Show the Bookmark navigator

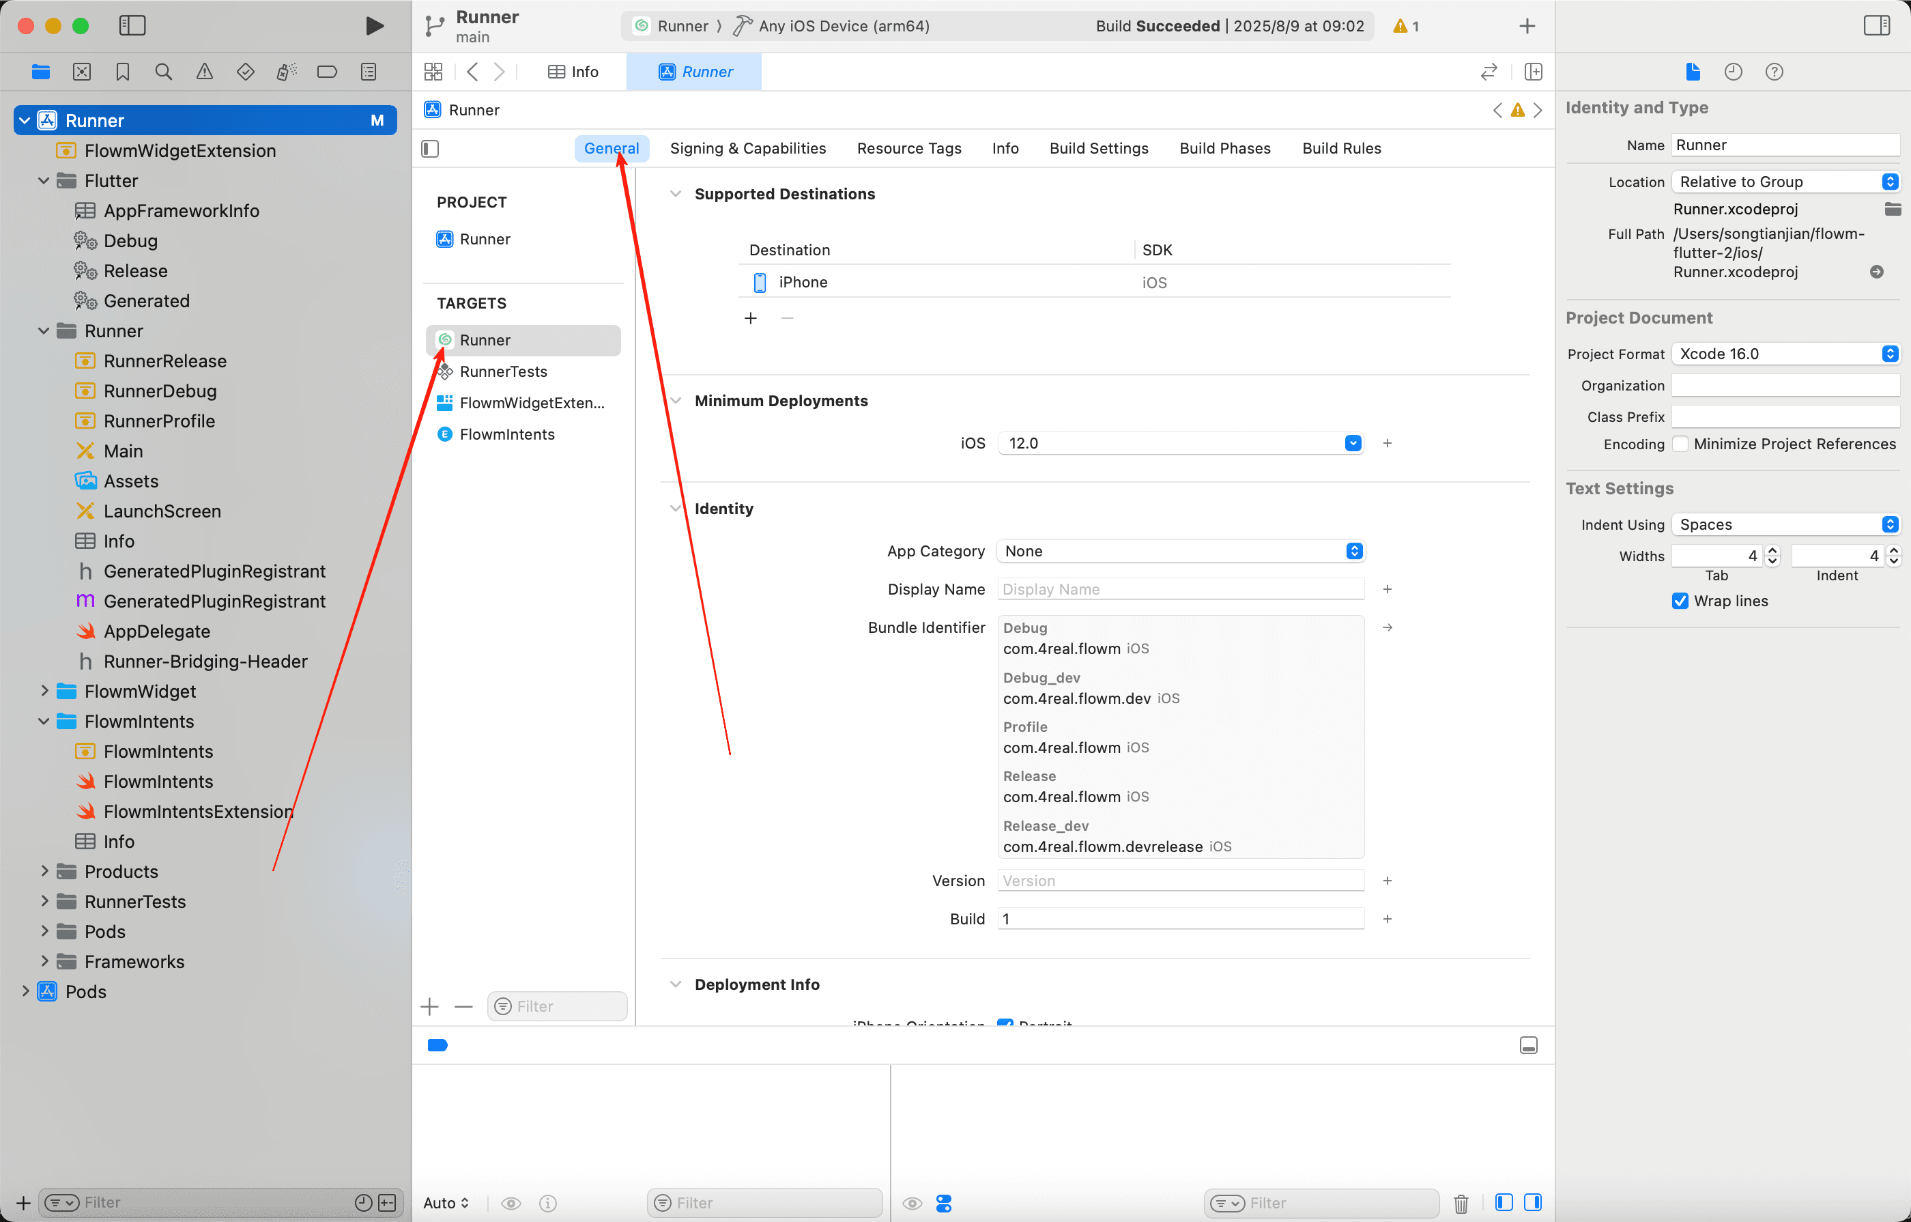pos(122,72)
